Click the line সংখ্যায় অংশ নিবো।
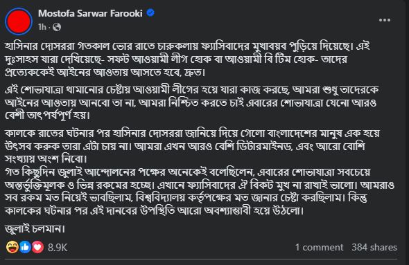 (46, 158)
